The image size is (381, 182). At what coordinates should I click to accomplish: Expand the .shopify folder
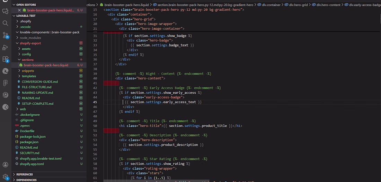tap(17, 21)
